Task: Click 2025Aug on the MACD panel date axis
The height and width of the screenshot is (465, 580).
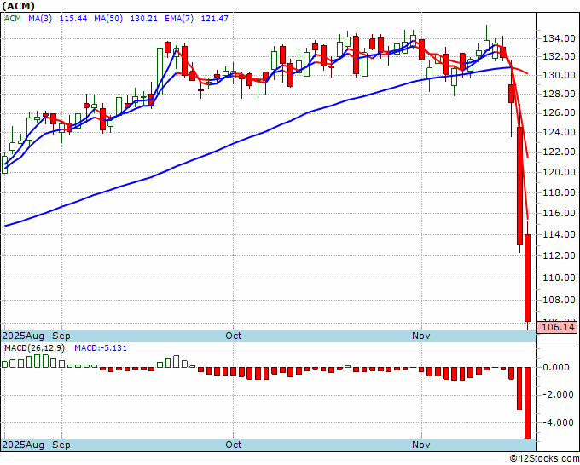Action: click(23, 445)
